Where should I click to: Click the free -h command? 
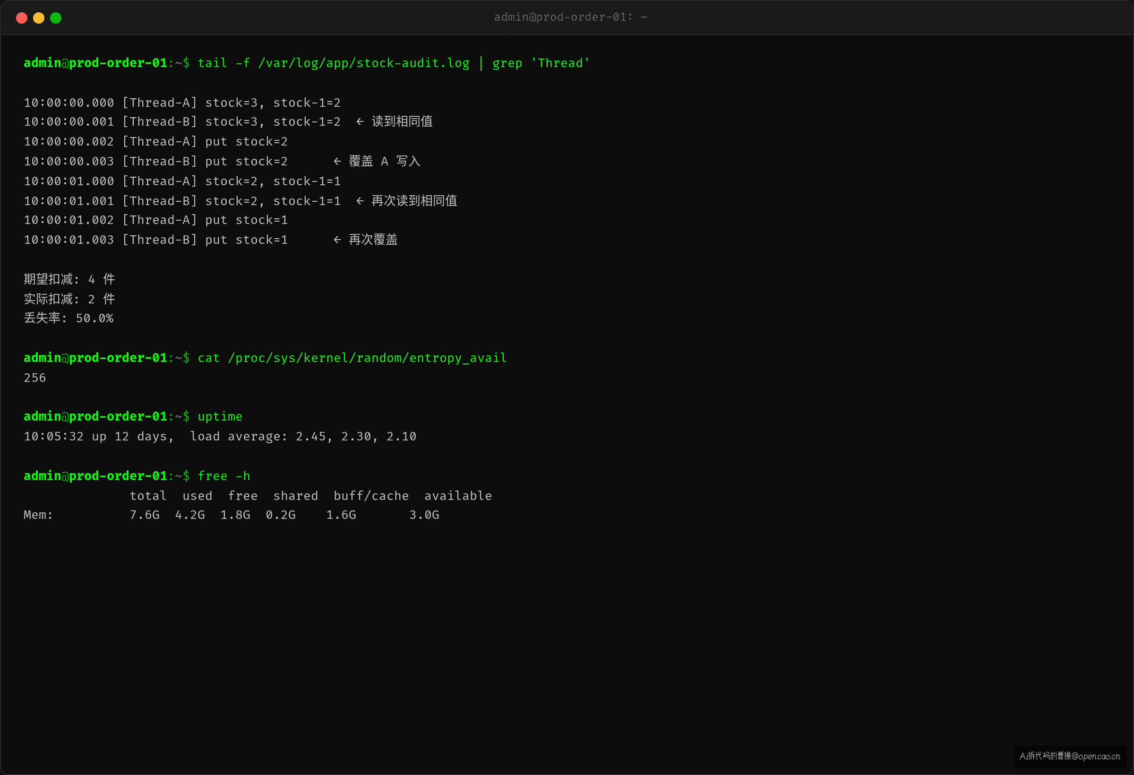224,476
